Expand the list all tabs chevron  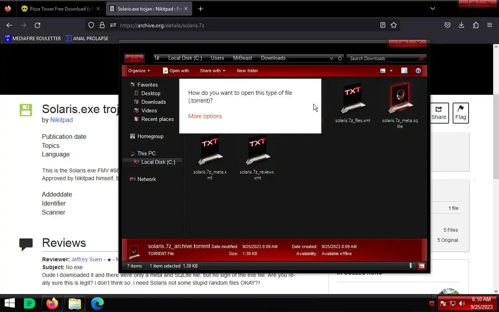coord(432,9)
